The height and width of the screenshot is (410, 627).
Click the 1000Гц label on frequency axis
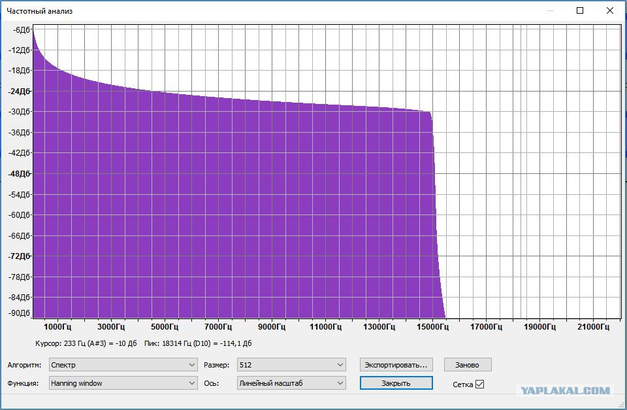(x=57, y=326)
